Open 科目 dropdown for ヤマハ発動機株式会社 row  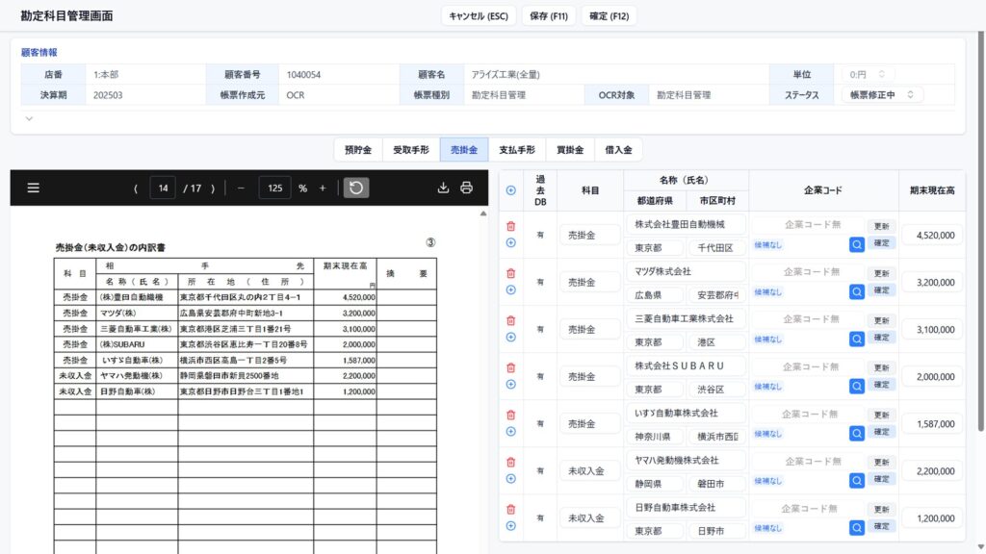[589, 470]
